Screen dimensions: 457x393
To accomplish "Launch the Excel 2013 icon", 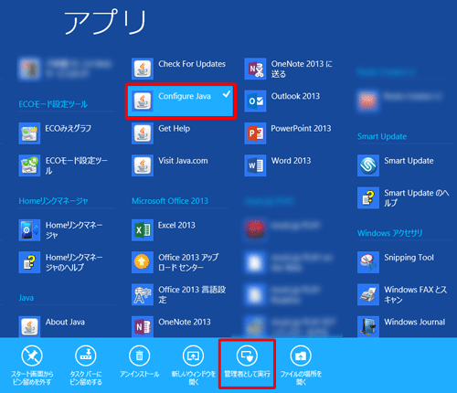I will 143,230.
